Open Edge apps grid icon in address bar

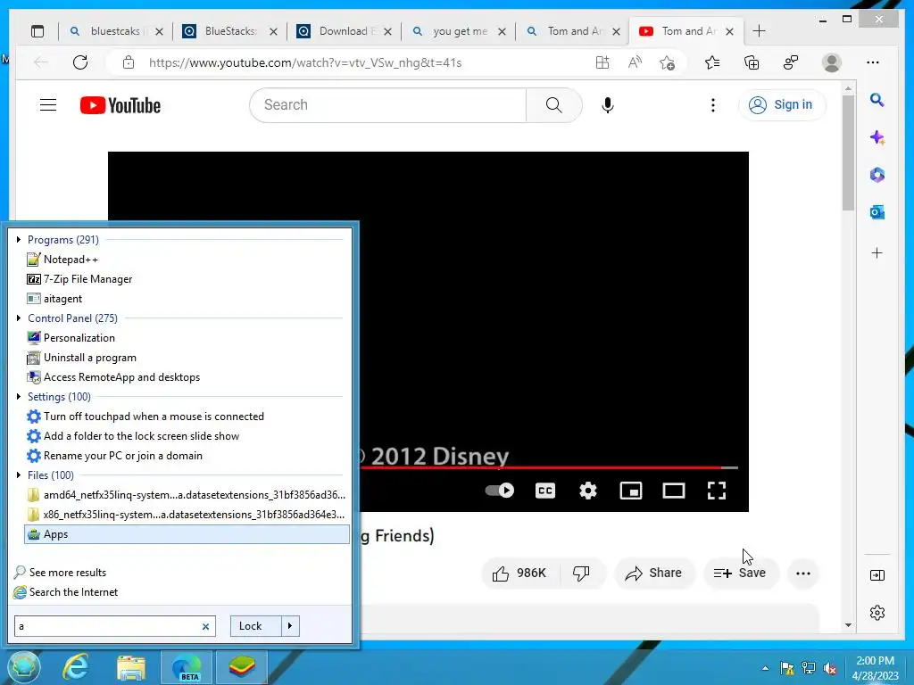pos(602,62)
